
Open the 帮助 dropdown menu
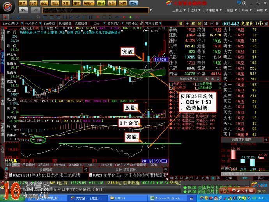tap(262, 10)
